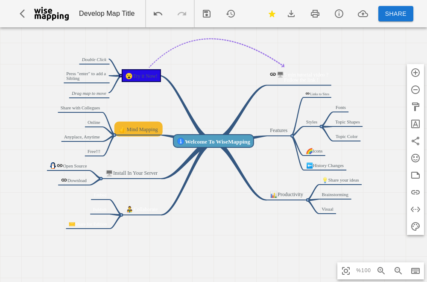
Task: Open the topic style paint roller tool
Action: tap(415, 107)
